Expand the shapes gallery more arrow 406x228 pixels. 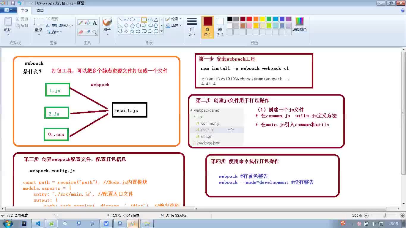pos(161,31)
